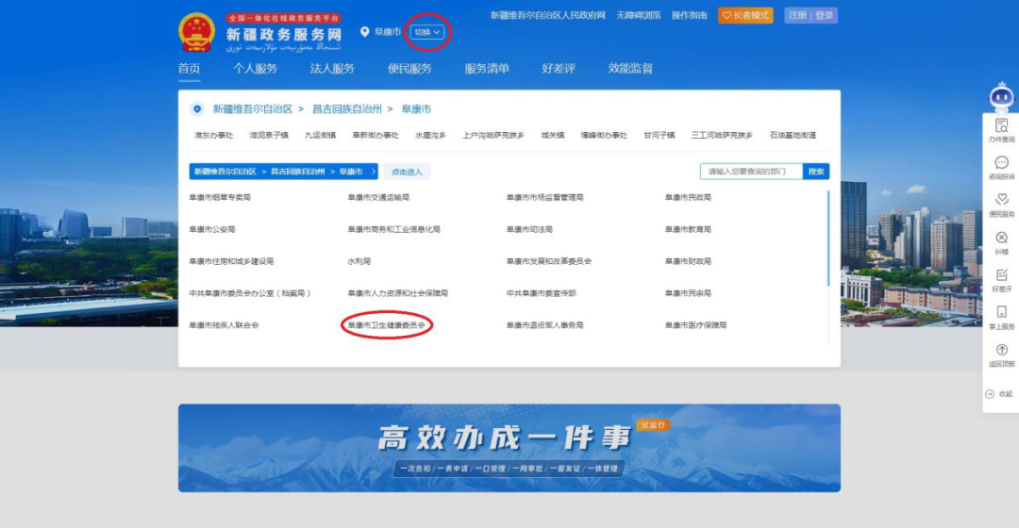Focus the department search input field

751,172
